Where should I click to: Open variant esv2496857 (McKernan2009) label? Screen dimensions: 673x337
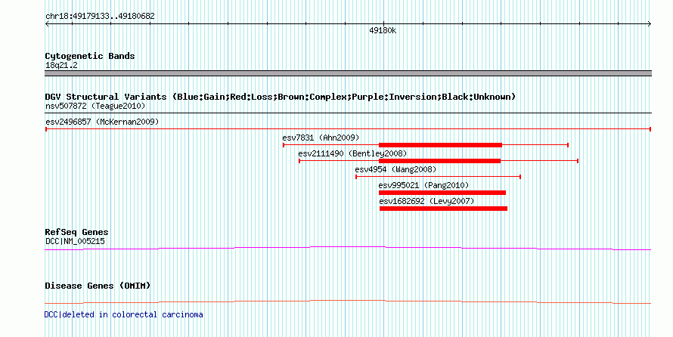click(102, 122)
